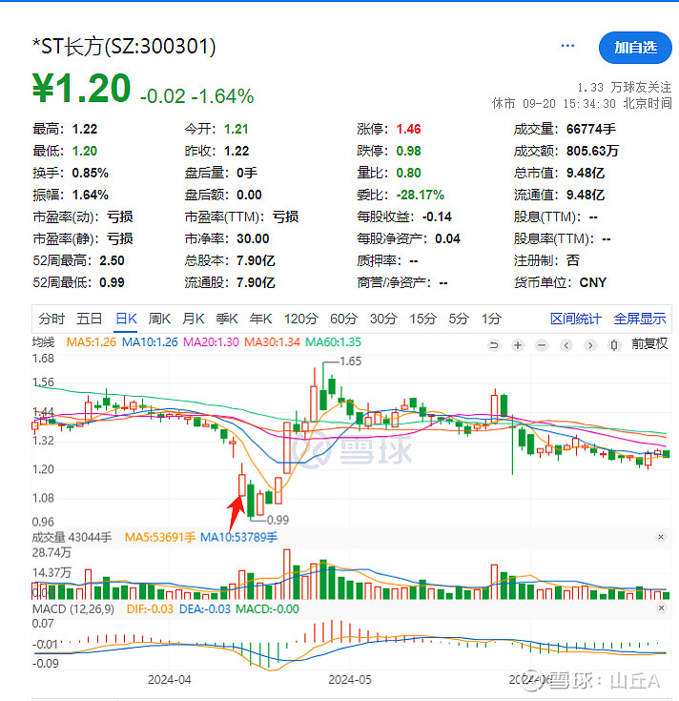Move chart right with the right chevron
The width and height of the screenshot is (679, 701).
point(590,345)
